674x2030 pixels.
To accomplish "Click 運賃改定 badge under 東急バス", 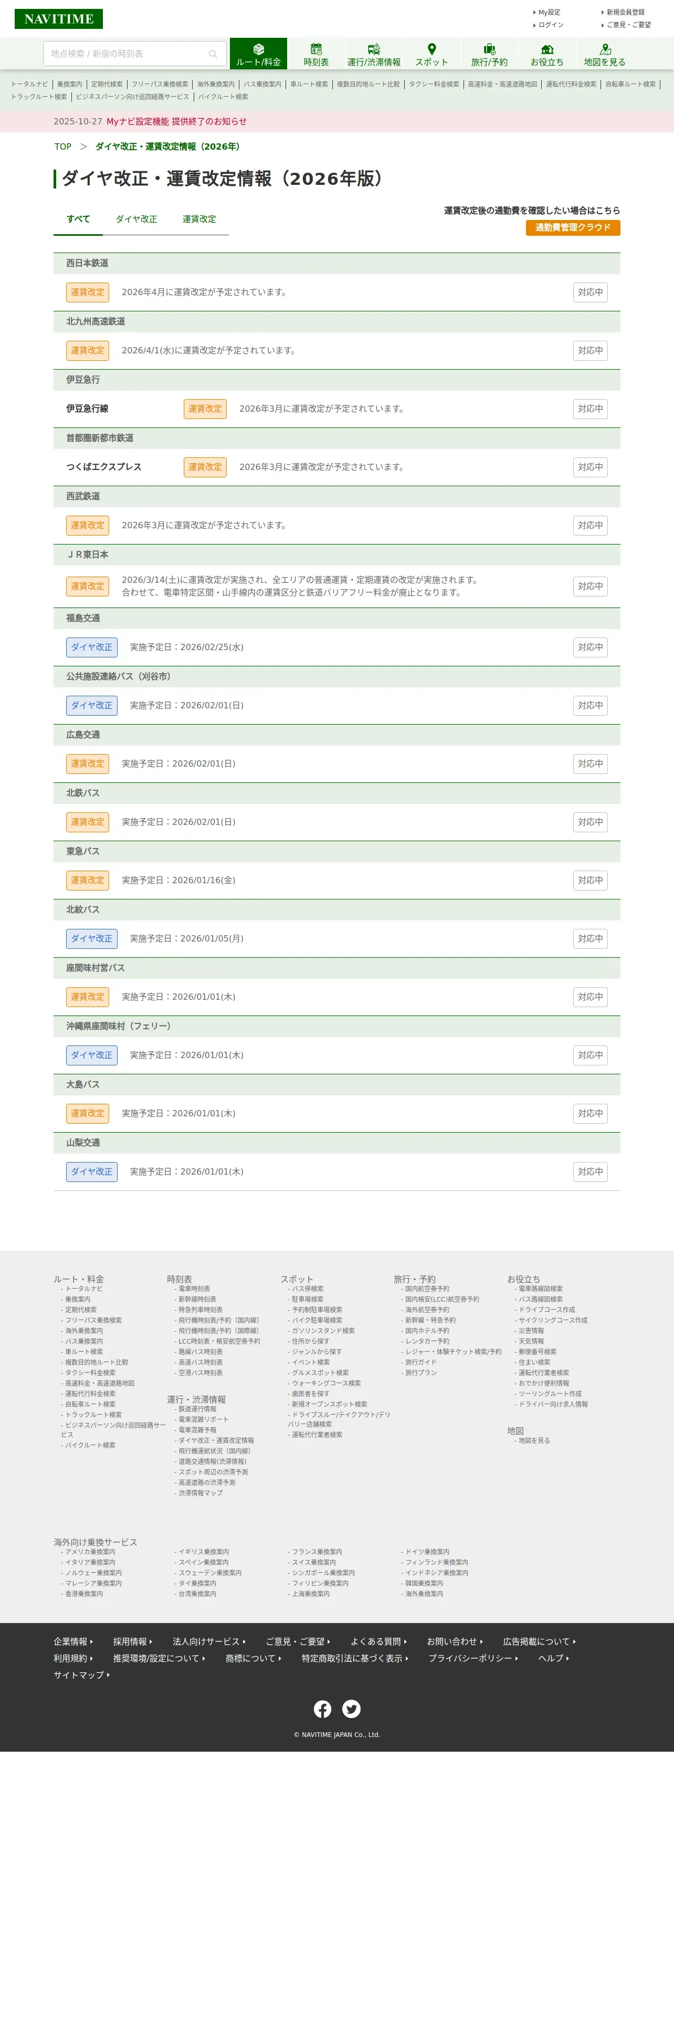I will click(87, 880).
